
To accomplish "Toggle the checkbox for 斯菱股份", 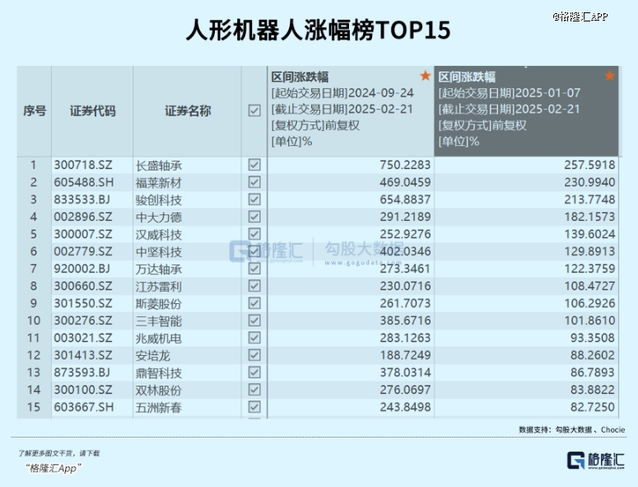I will pos(254,303).
